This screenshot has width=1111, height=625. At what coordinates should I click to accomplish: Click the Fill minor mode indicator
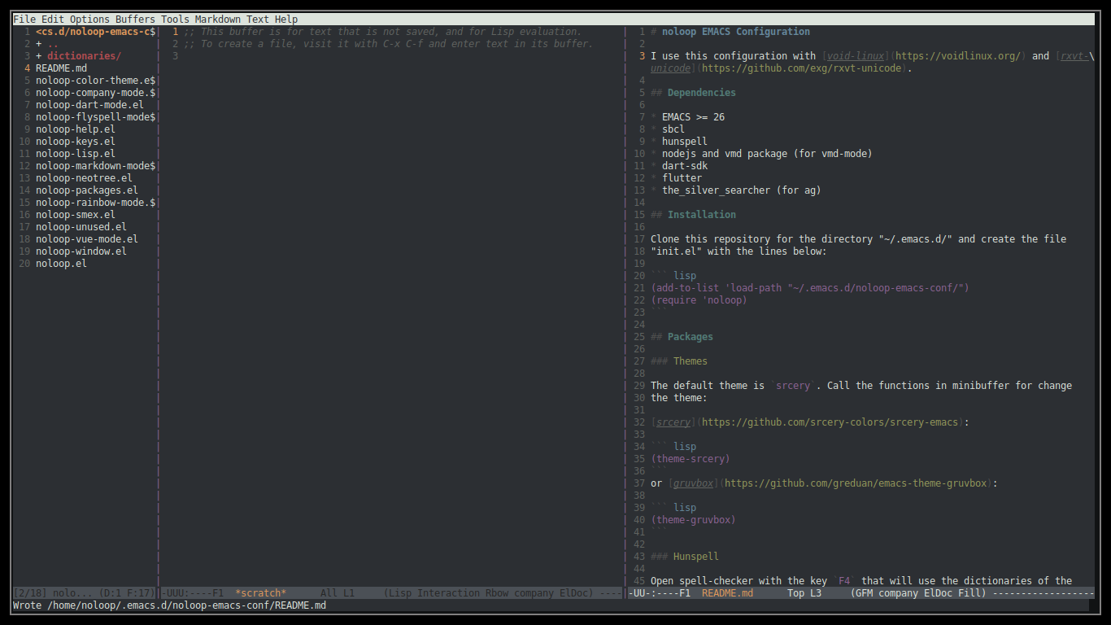point(969,593)
